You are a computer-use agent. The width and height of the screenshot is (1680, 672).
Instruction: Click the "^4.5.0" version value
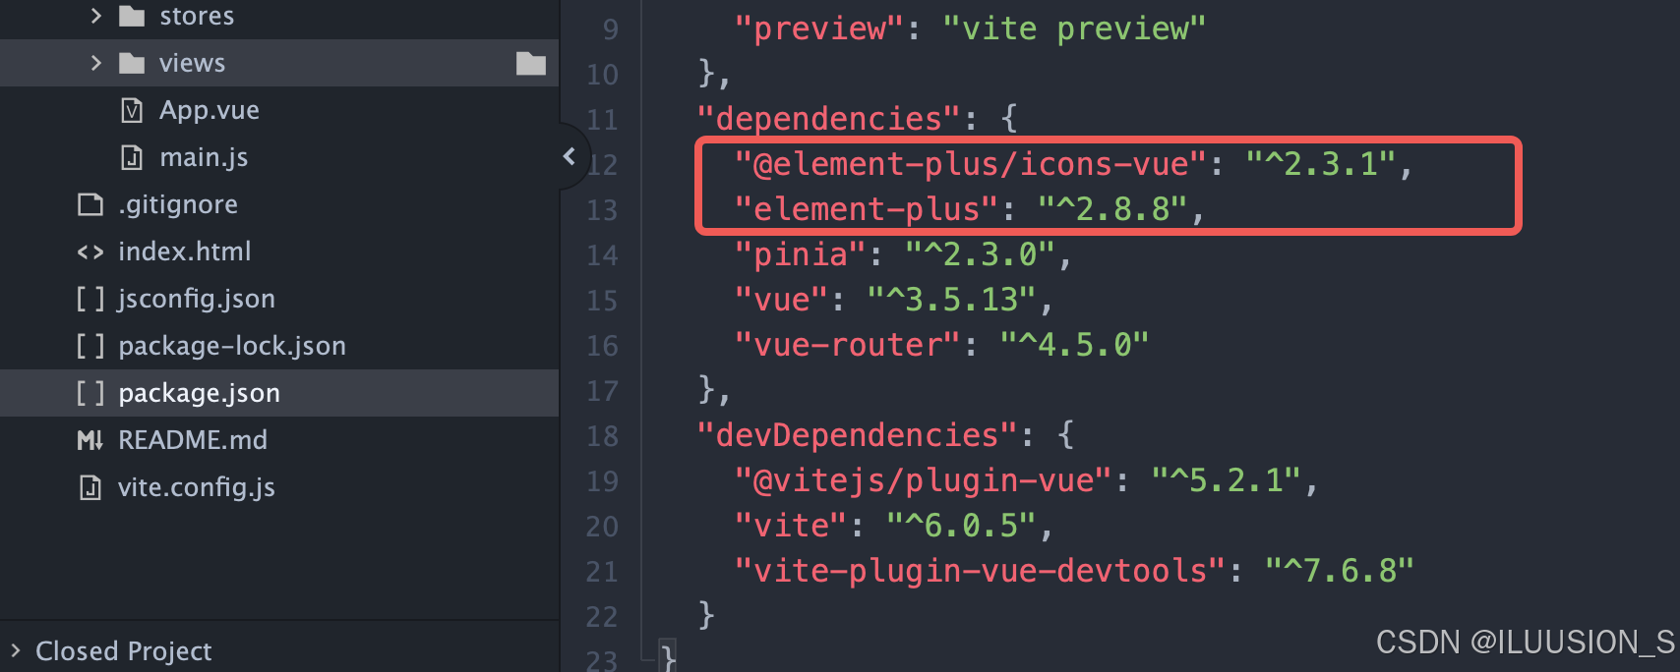(x=1074, y=346)
